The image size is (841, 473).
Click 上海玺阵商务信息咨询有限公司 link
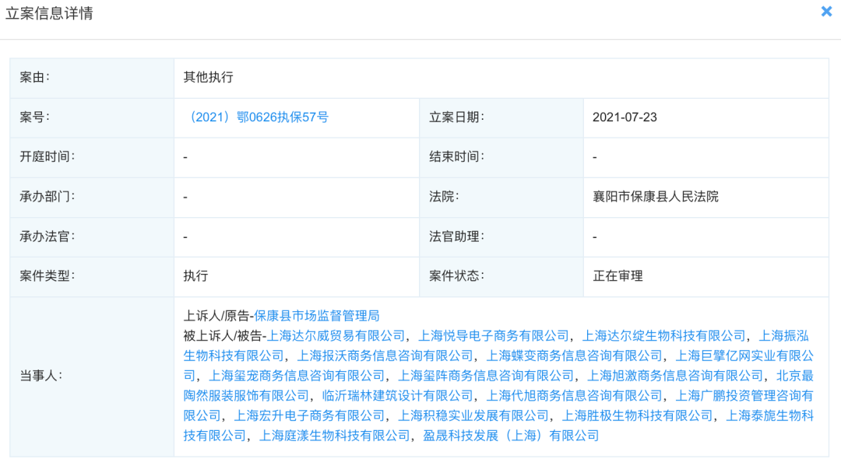tap(486, 376)
